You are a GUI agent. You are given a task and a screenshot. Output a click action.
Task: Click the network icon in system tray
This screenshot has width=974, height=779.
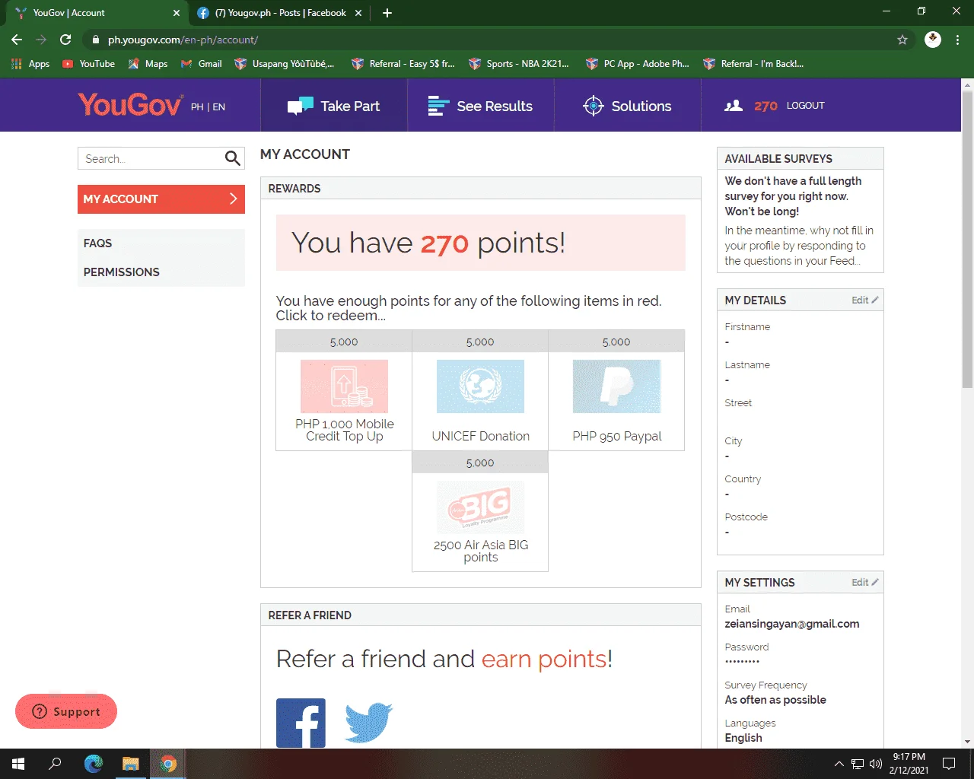coord(858,764)
